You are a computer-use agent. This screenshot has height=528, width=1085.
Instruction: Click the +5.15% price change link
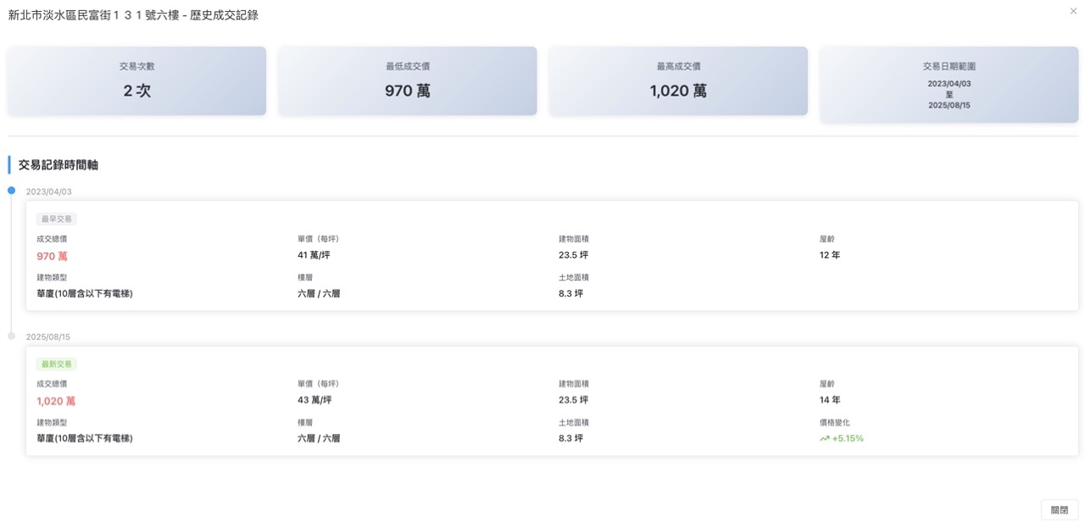pos(845,438)
